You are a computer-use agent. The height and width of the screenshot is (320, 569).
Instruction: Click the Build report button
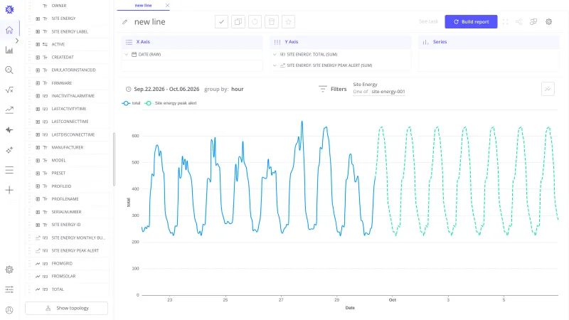[x=471, y=22]
